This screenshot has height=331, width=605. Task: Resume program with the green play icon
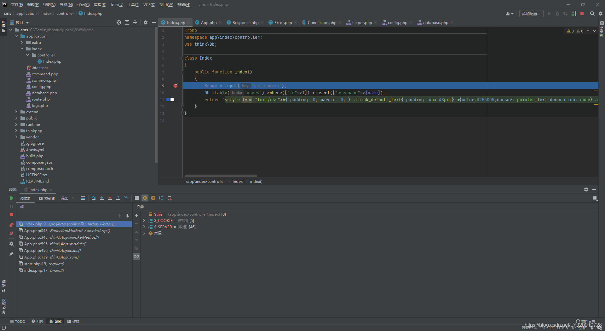tap(11, 198)
